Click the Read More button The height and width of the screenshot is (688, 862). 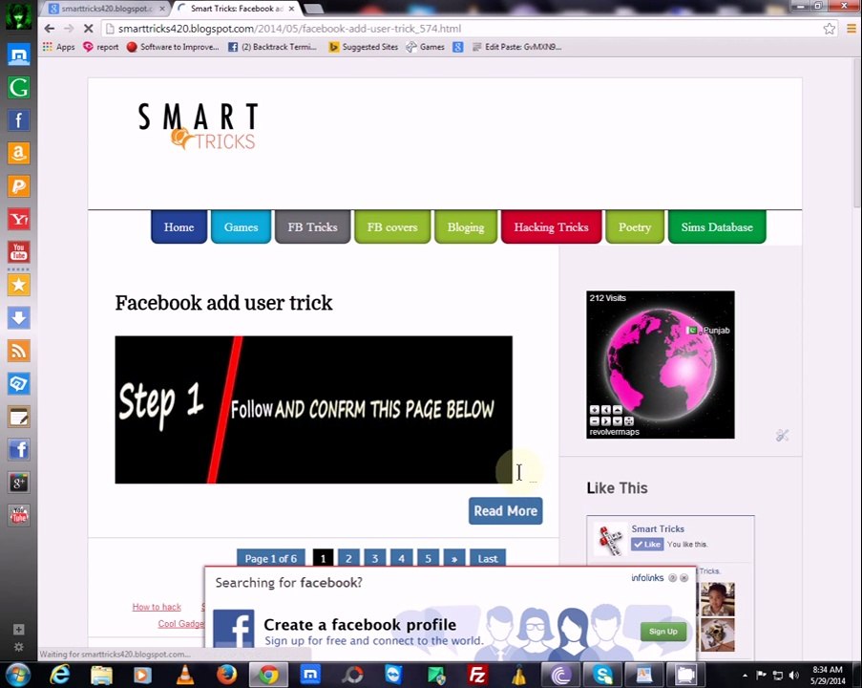[x=505, y=511]
